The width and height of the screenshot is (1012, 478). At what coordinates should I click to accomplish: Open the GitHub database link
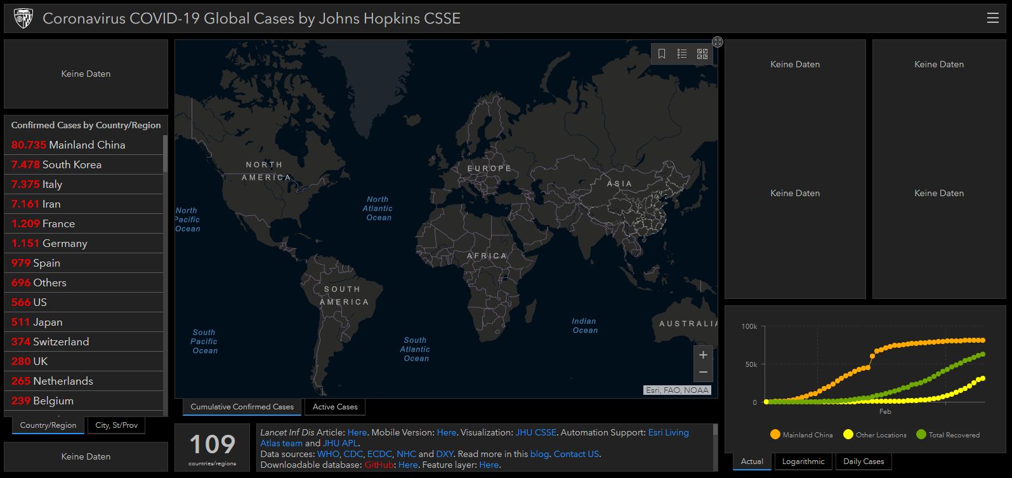(x=380, y=465)
